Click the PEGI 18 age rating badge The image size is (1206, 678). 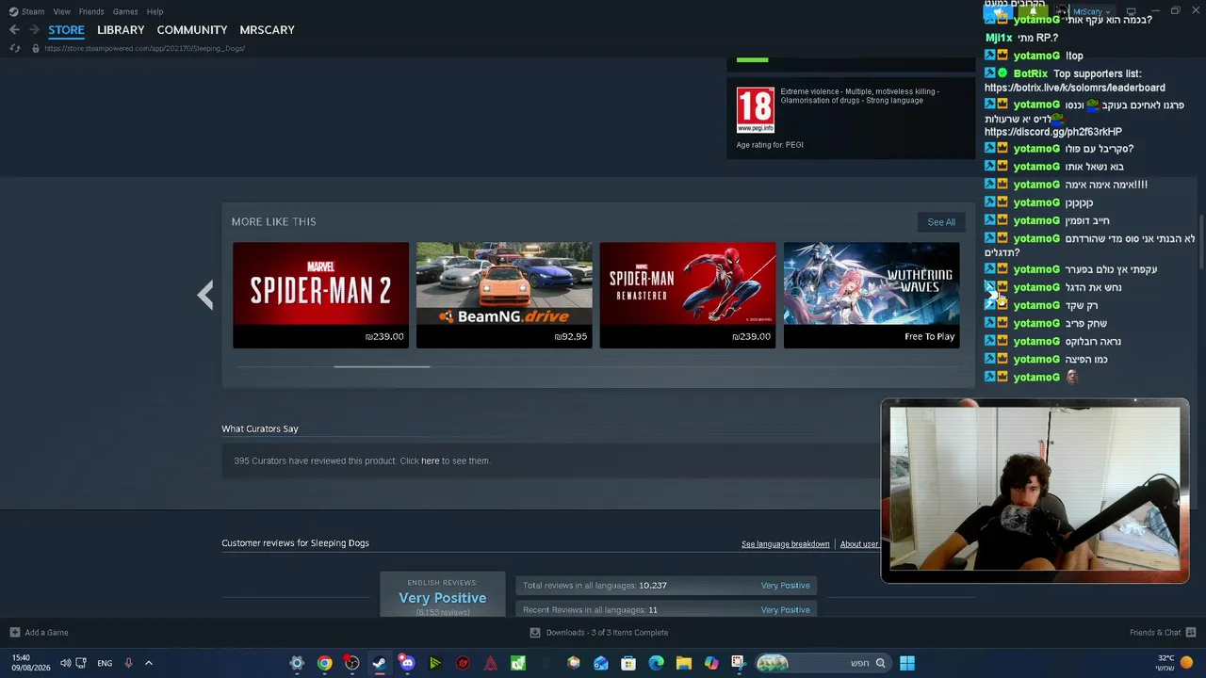[756, 111]
